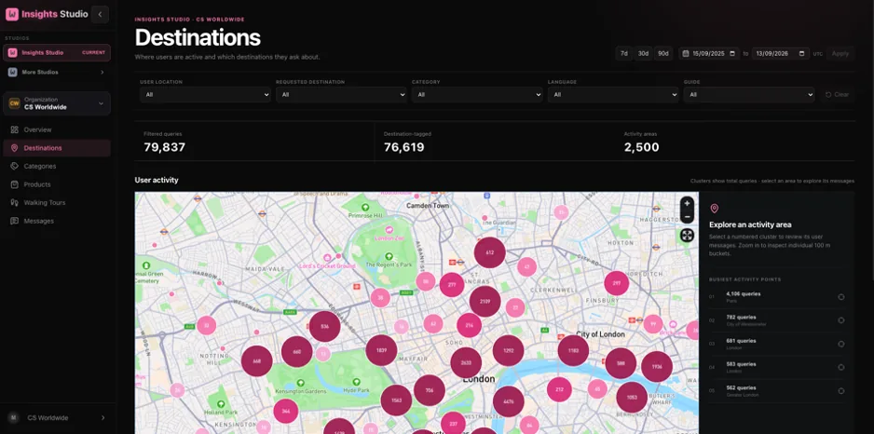Select the 668 cluster on map
This screenshot has height=434, width=874.
[x=257, y=361]
